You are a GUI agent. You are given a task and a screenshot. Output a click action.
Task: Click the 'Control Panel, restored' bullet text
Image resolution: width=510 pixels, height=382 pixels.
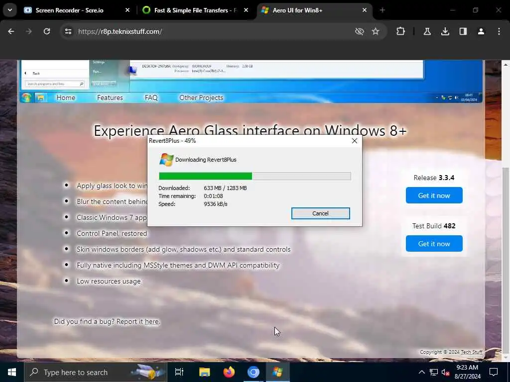pyautogui.click(x=112, y=234)
